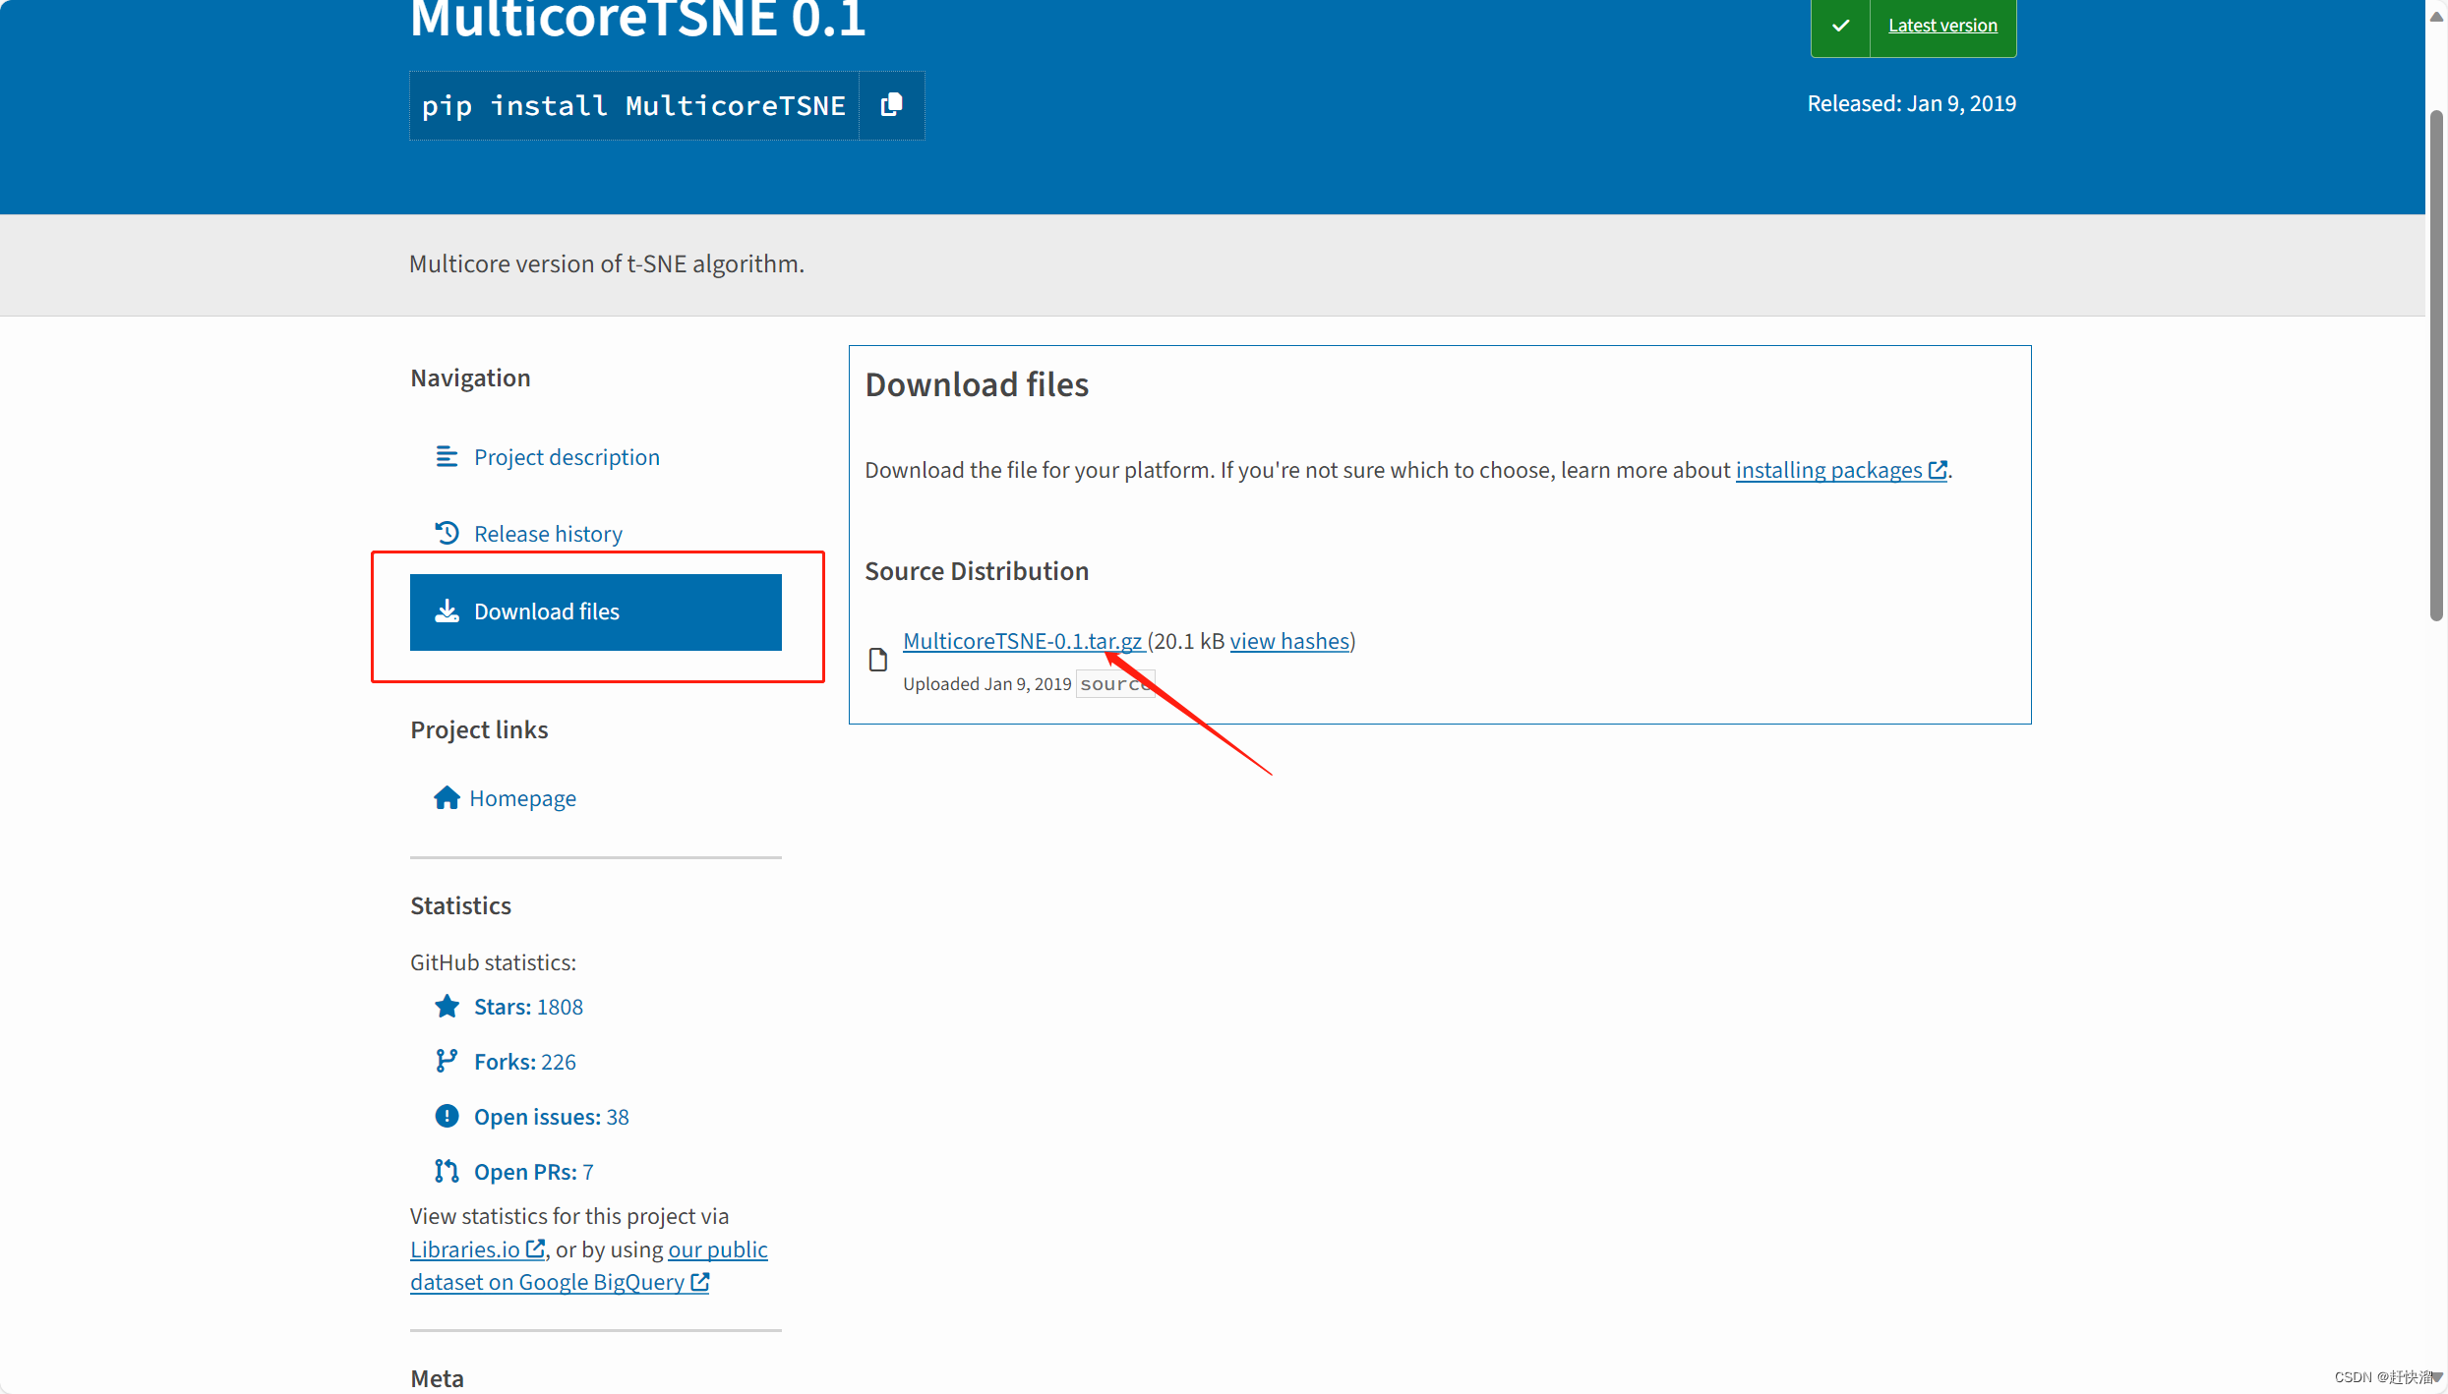Viewport: 2448px width, 1394px height.
Task: Download the MulticoreTSNE-0.1.tar.gz source file
Action: (1023, 640)
